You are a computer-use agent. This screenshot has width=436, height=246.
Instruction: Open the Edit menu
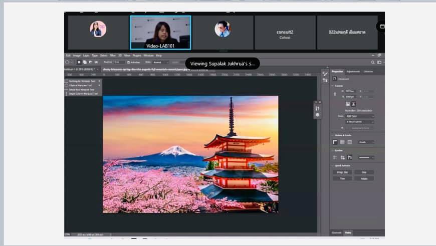[x=68, y=56]
